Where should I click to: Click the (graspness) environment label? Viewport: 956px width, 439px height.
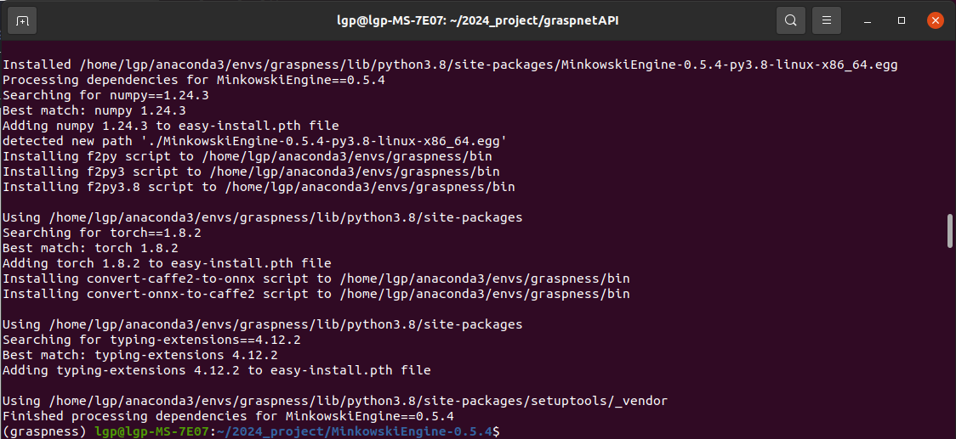(45, 431)
